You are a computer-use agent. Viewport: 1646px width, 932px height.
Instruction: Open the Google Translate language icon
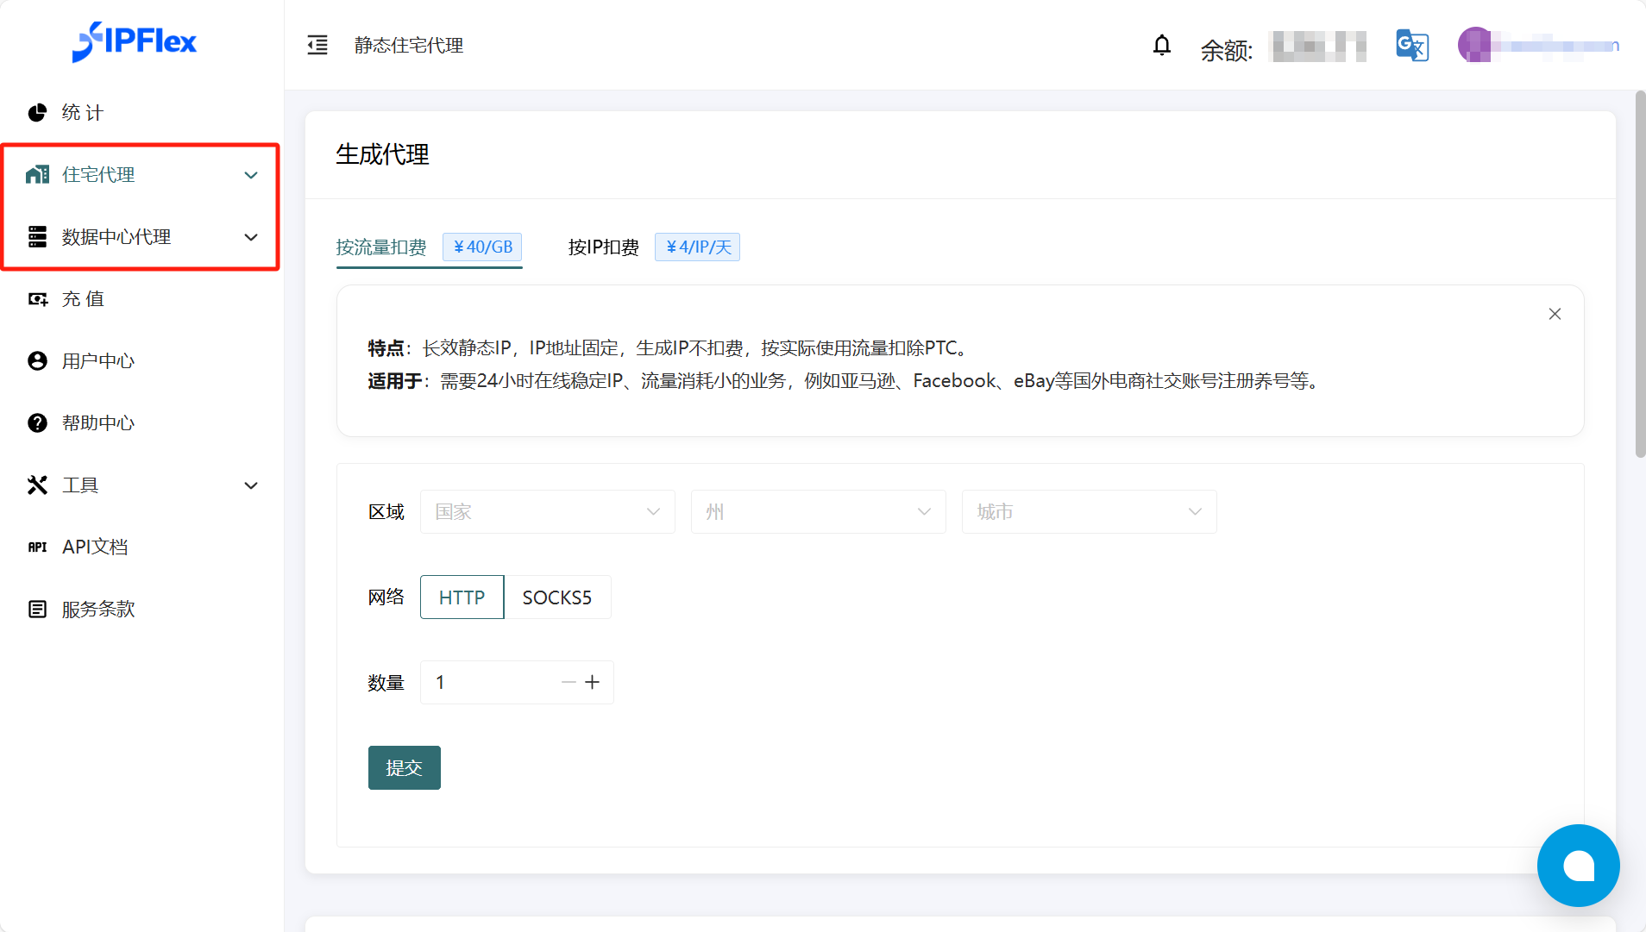coord(1411,46)
